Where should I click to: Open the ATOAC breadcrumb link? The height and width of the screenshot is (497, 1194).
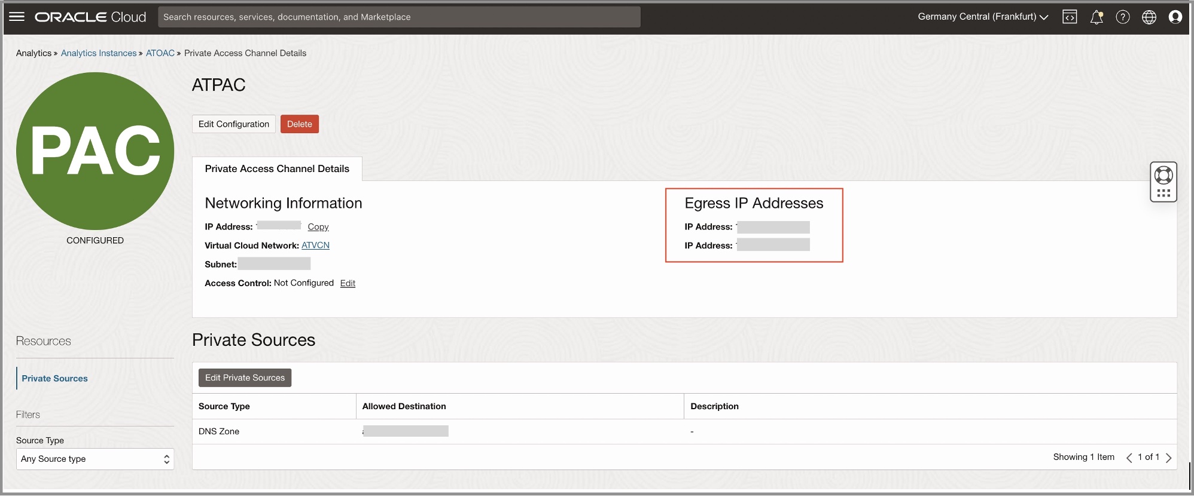(x=160, y=53)
